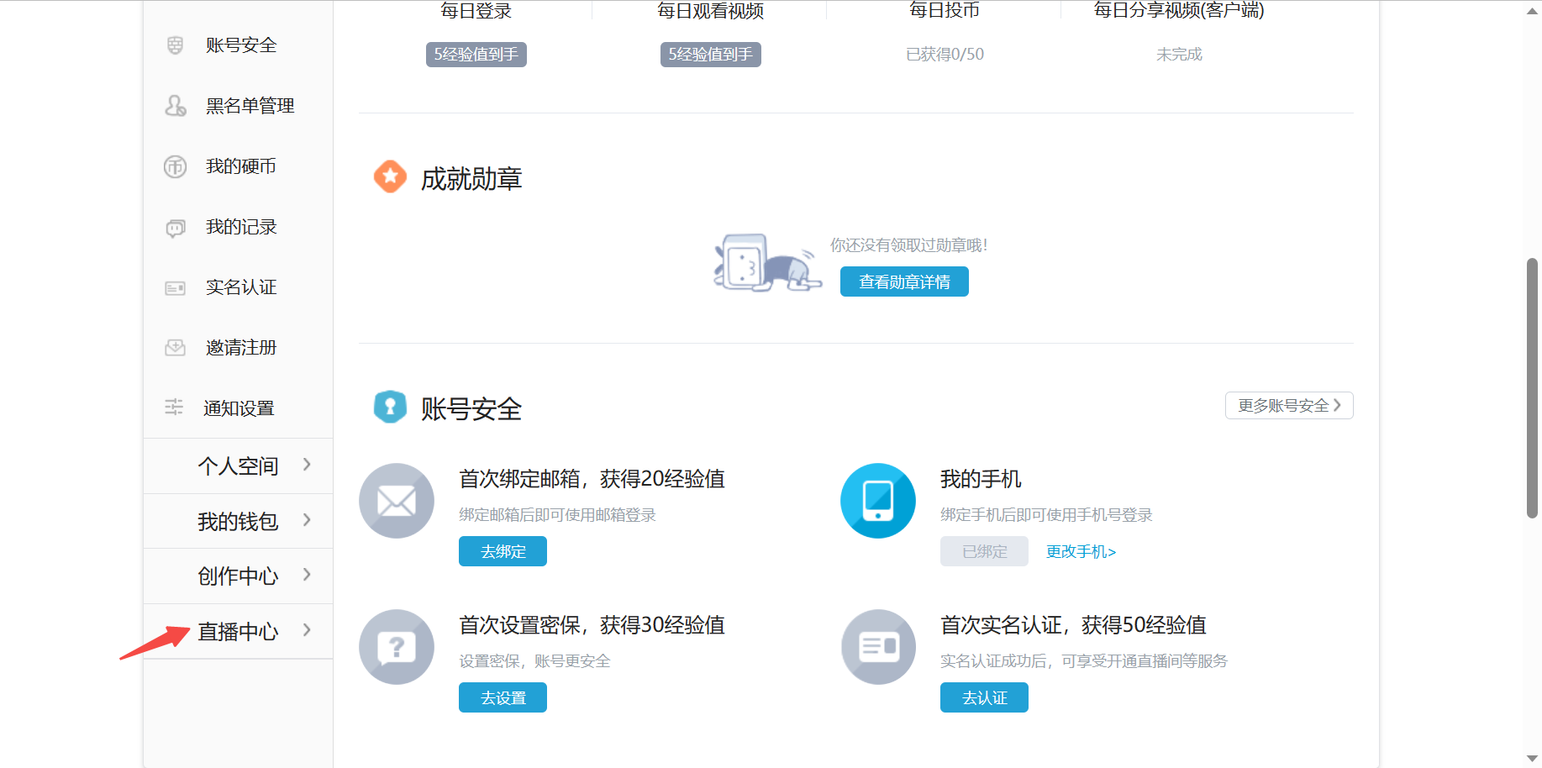Open 黑名单管理 via its person icon
Image resolution: width=1542 pixels, height=768 pixels.
point(175,105)
